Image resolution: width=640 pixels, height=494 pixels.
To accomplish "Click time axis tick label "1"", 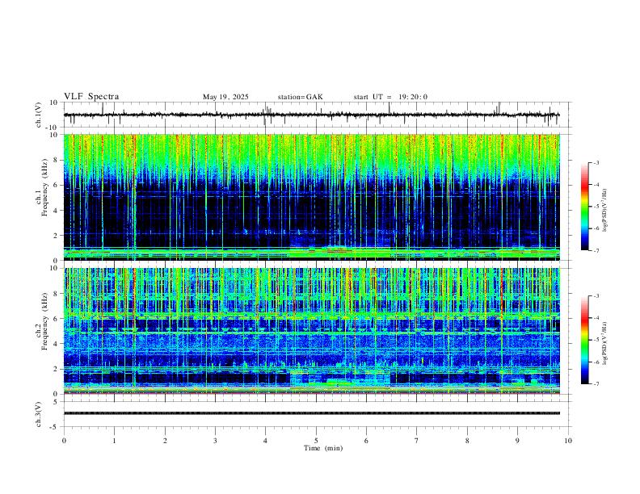I will [114, 441].
